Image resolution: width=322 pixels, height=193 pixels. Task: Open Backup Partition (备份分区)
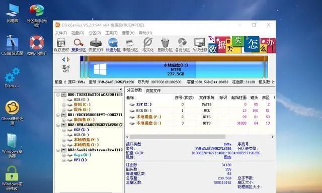[x=182, y=45]
